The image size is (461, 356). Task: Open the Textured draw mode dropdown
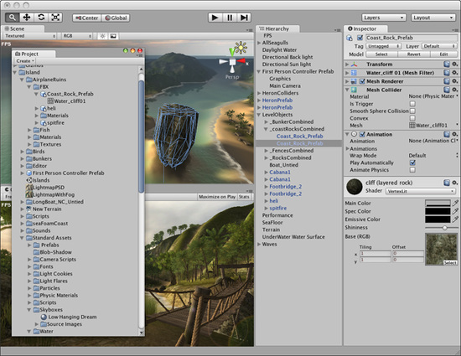pos(29,36)
